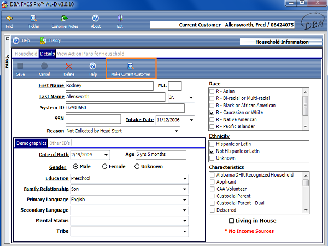Screen dimensions: 328x246
Task: Click the Exit icon
Action: coord(120,20)
